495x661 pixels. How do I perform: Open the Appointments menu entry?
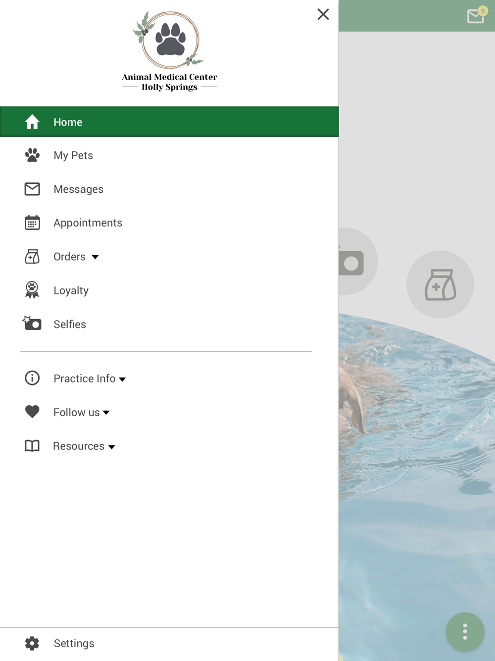(x=169, y=222)
